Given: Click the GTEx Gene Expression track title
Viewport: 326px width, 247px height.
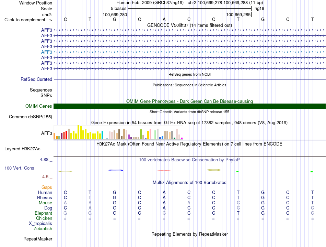Looking at the screenshot, I should [189, 123].
